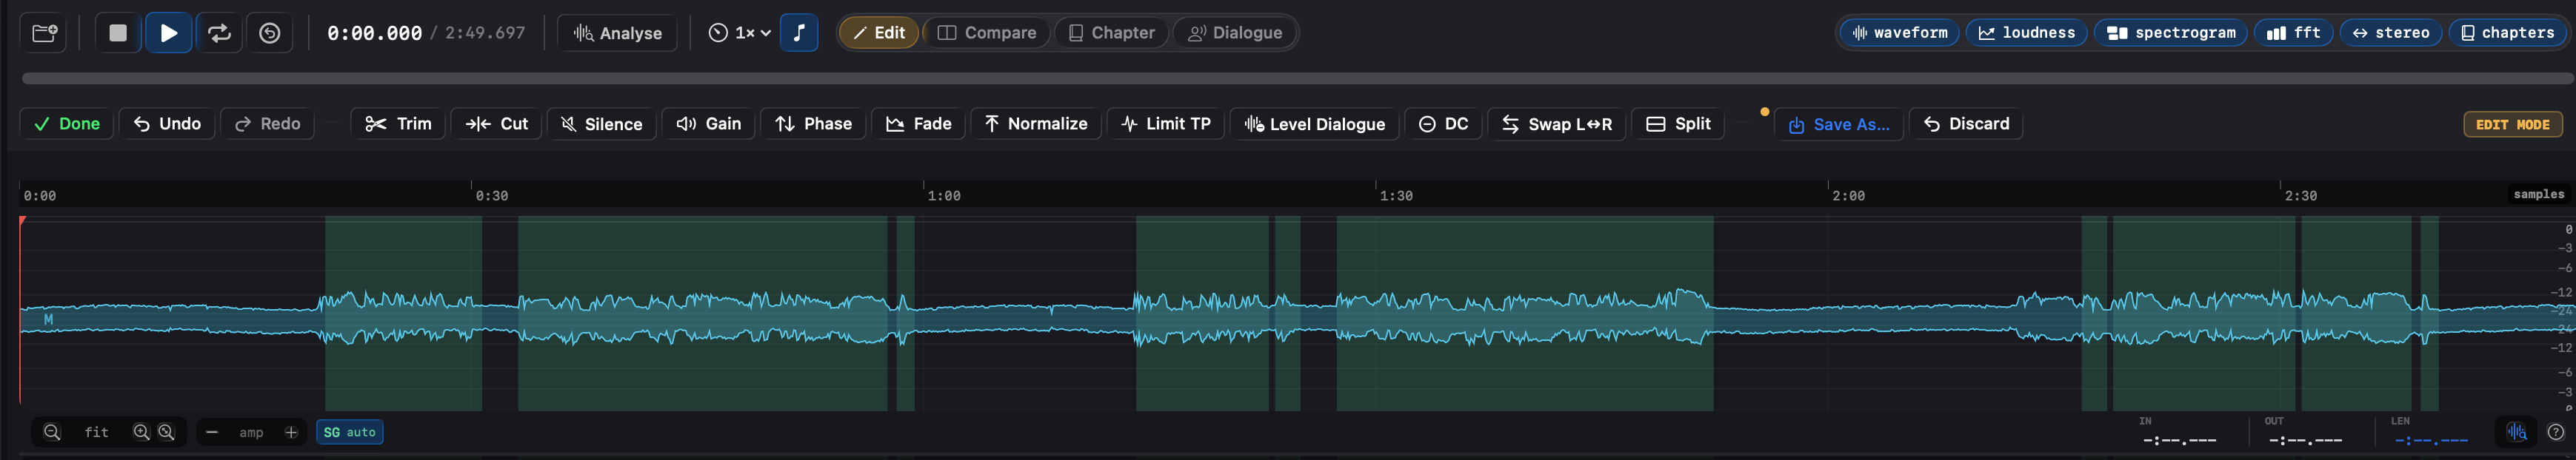Click the current time 0:00.000 display

(374, 33)
